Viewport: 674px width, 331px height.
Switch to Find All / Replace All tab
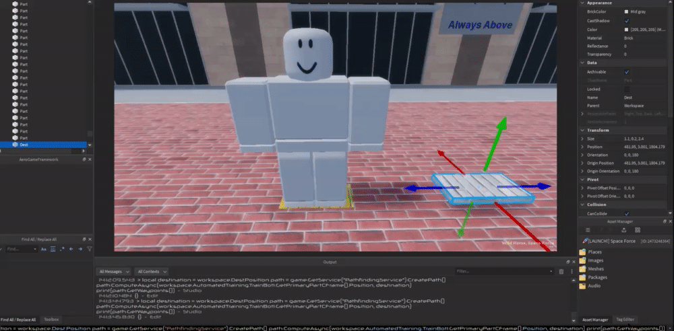click(18, 320)
